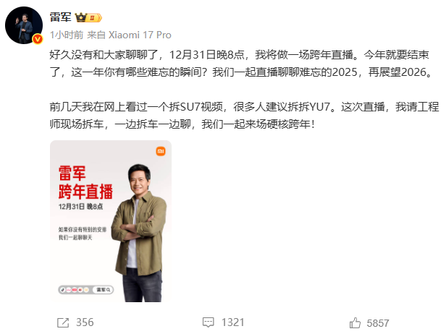Click the comment count 1321

232,322
